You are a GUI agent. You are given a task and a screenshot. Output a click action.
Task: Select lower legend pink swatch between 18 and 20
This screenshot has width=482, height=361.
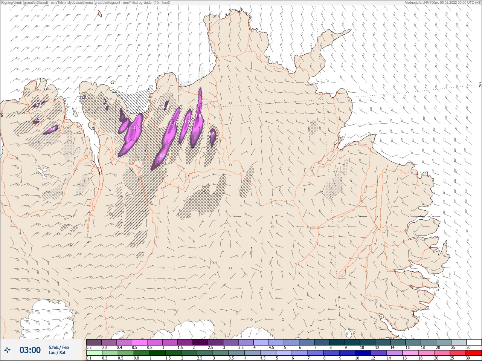pyautogui.click(x=426, y=353)
